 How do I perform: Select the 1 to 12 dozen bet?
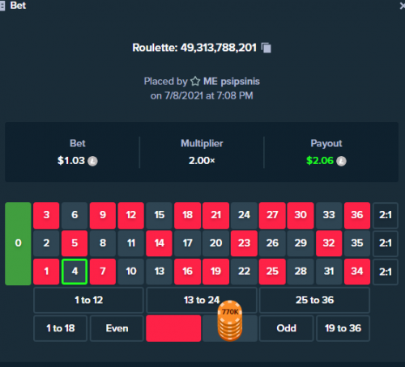[x=88, y=300]
